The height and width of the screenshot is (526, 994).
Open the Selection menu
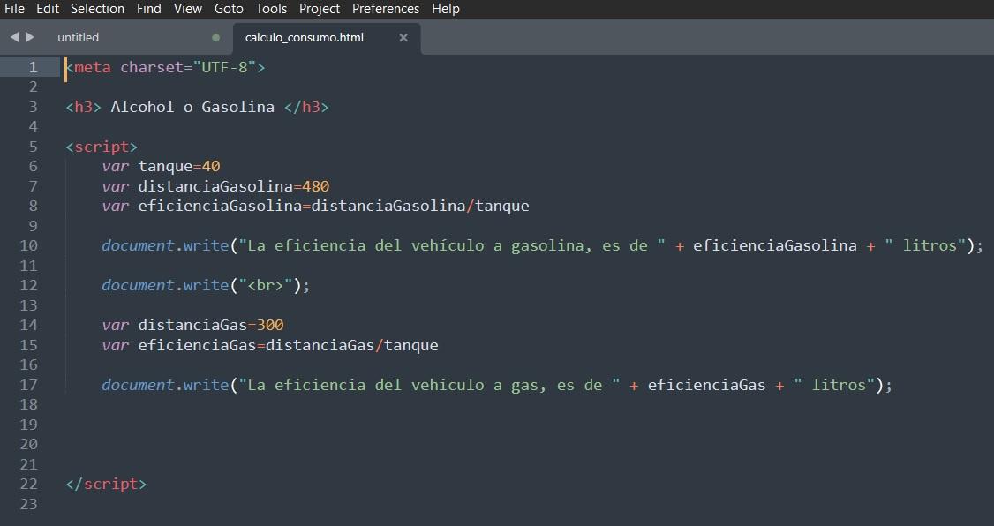[x=97, y=9]
